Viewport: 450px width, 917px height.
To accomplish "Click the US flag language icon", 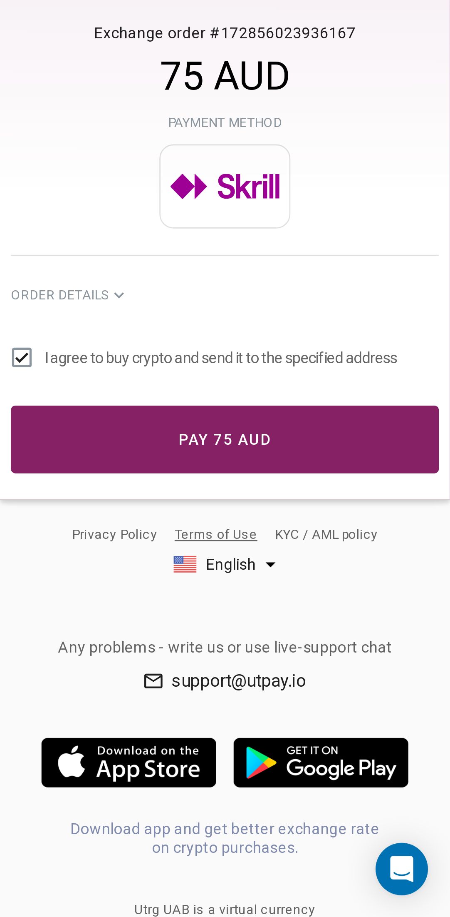I will coord(185,565).
